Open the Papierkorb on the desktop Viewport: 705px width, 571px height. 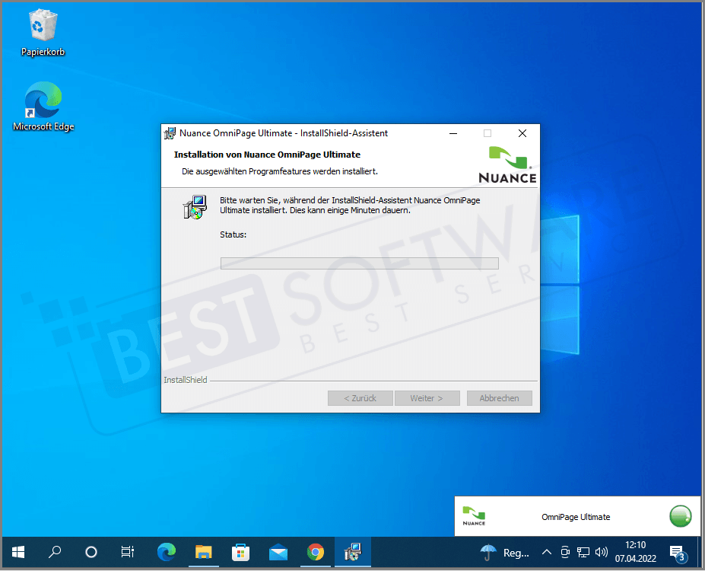point(42,27)
